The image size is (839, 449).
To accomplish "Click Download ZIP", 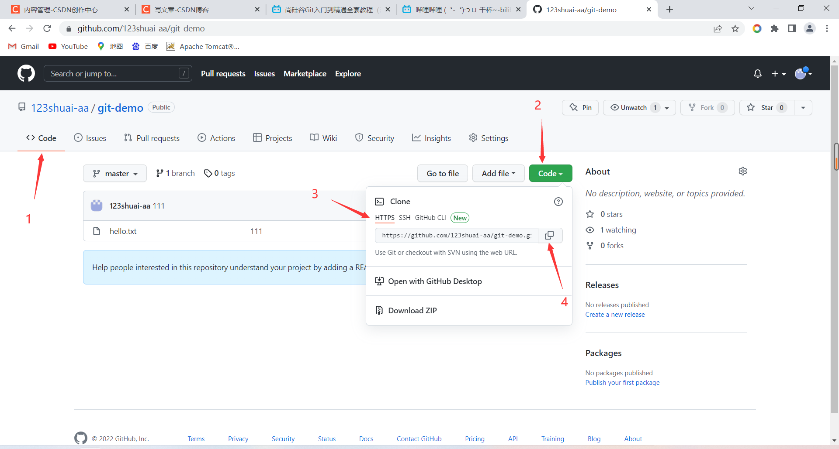I will pyautogui.click(x=406, y=310).
